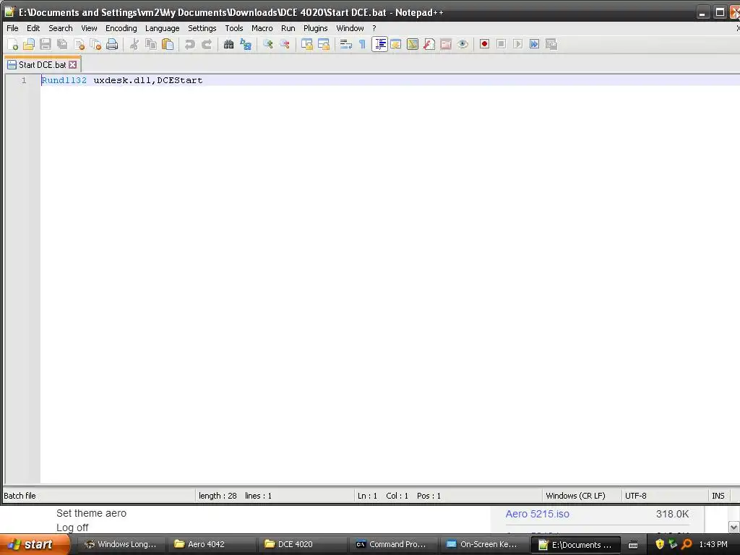
Task: Open the Function List icon
Action: 429,44
